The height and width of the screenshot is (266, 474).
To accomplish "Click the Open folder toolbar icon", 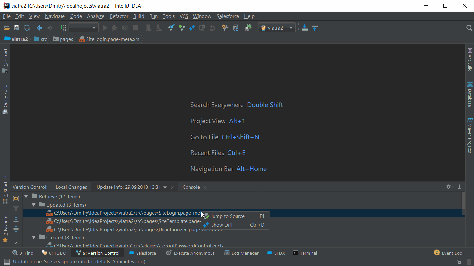I will pos(7,28).
